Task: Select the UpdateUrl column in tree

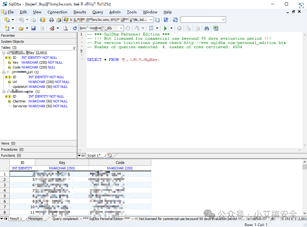Action: pyautogui.click(x=20, y=87)
